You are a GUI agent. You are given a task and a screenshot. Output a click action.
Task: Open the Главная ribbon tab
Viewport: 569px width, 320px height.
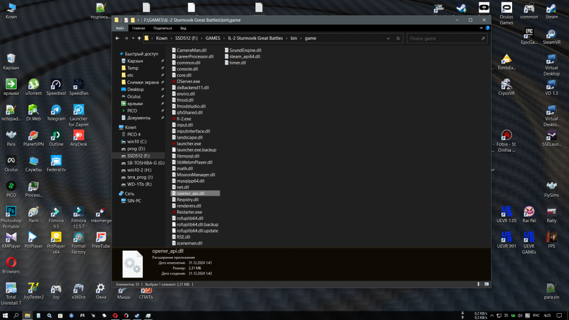pos(138,28)
